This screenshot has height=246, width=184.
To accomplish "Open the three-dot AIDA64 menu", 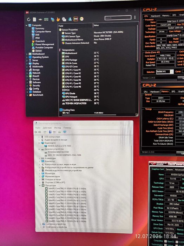I will point(135,17).
